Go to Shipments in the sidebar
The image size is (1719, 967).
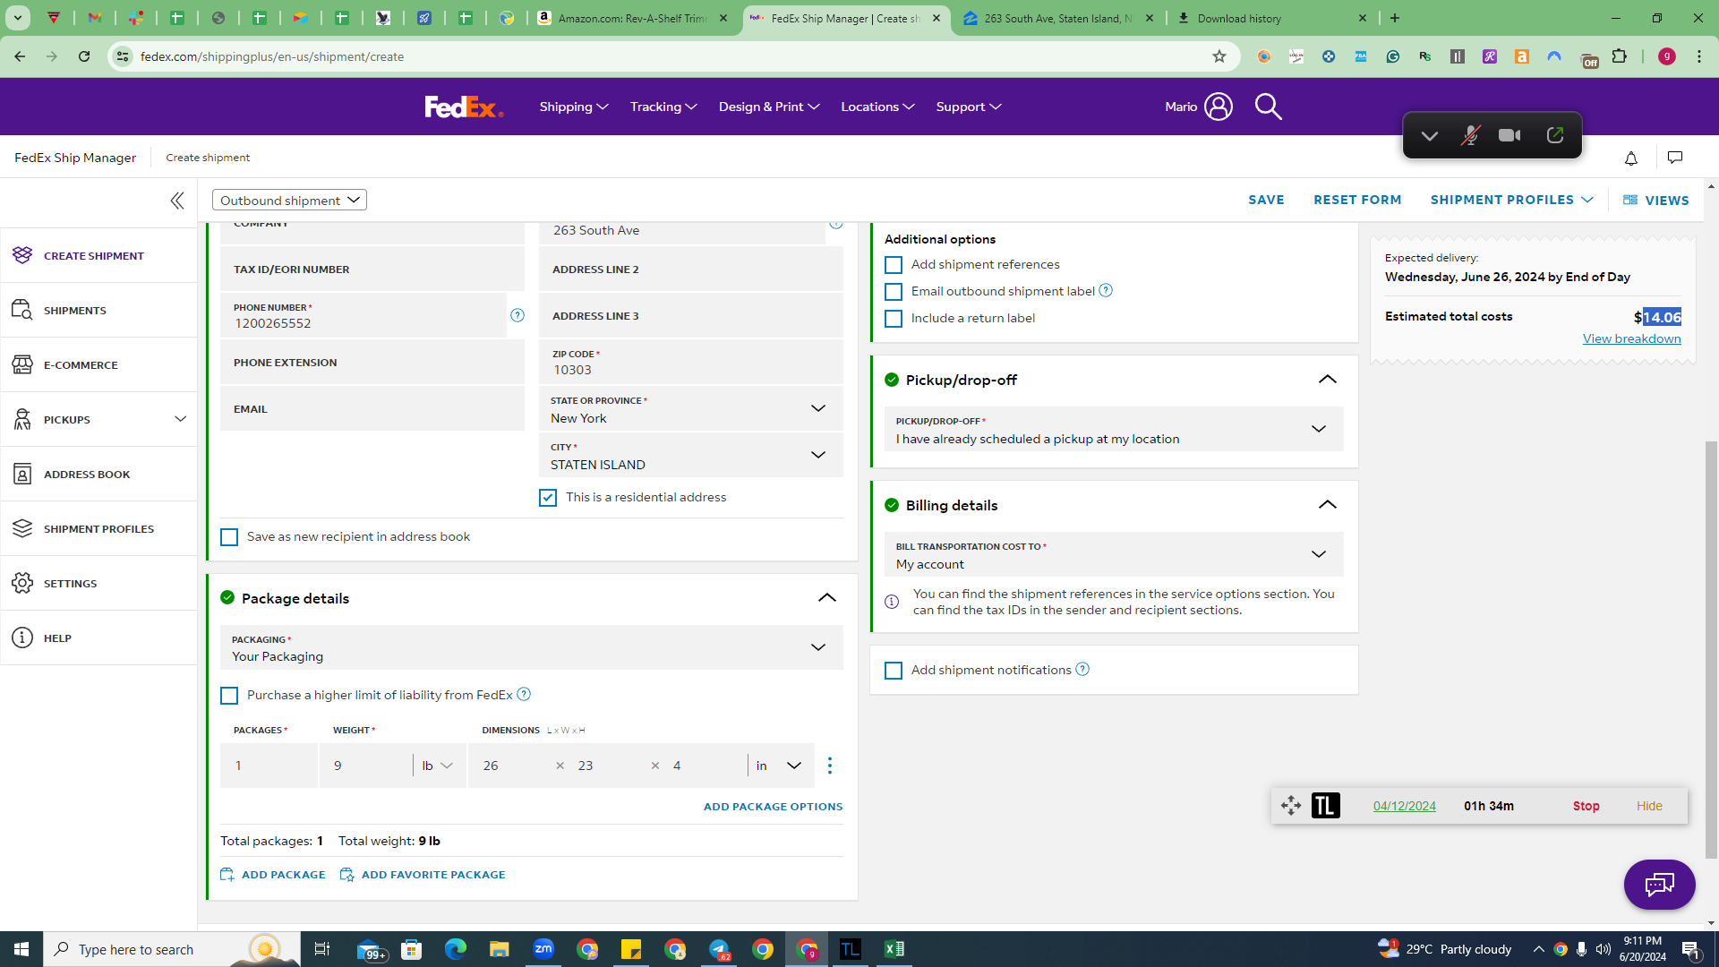tap(98, 311)
